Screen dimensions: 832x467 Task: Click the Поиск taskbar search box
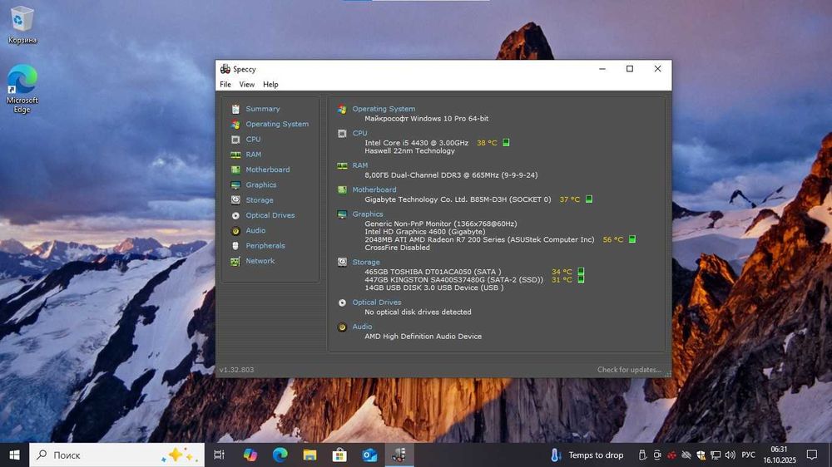[116, 455]
